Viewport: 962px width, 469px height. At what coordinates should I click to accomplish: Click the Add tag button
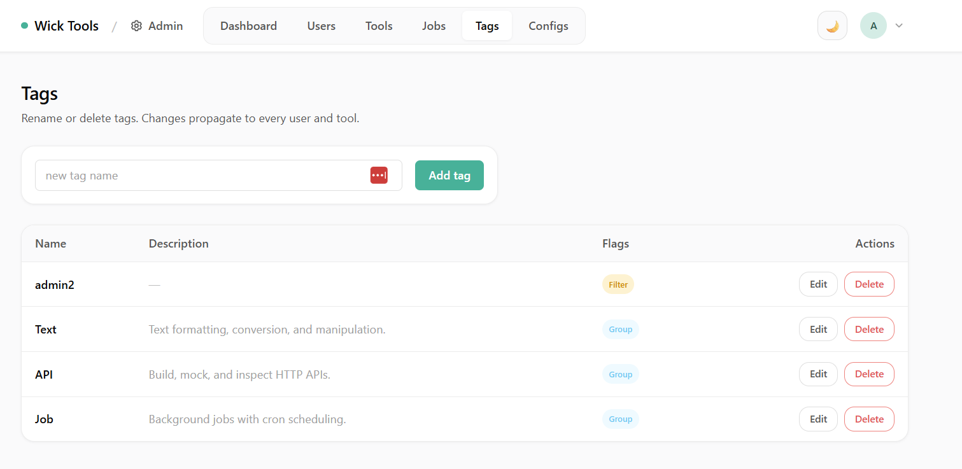pyautogui.click(x=449, y=175)
